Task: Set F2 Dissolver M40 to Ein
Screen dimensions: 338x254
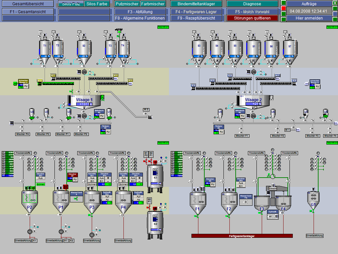Action: 241,186
